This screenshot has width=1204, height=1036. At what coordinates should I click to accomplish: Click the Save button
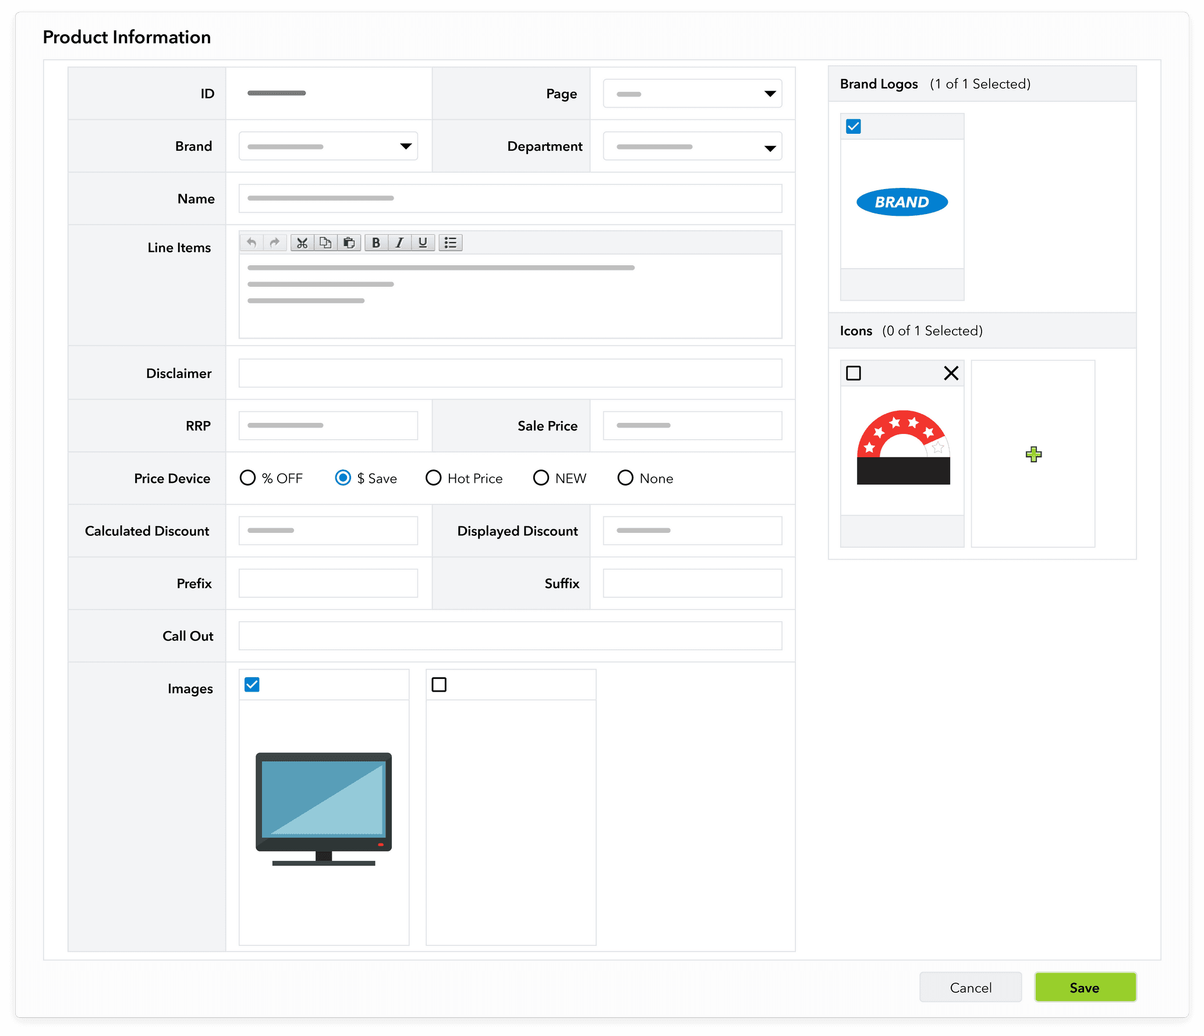(1085, 987)
